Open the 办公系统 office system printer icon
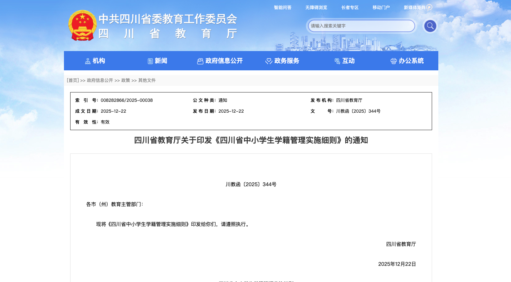This screenshot has height=282, width=511. click(394, 61)
